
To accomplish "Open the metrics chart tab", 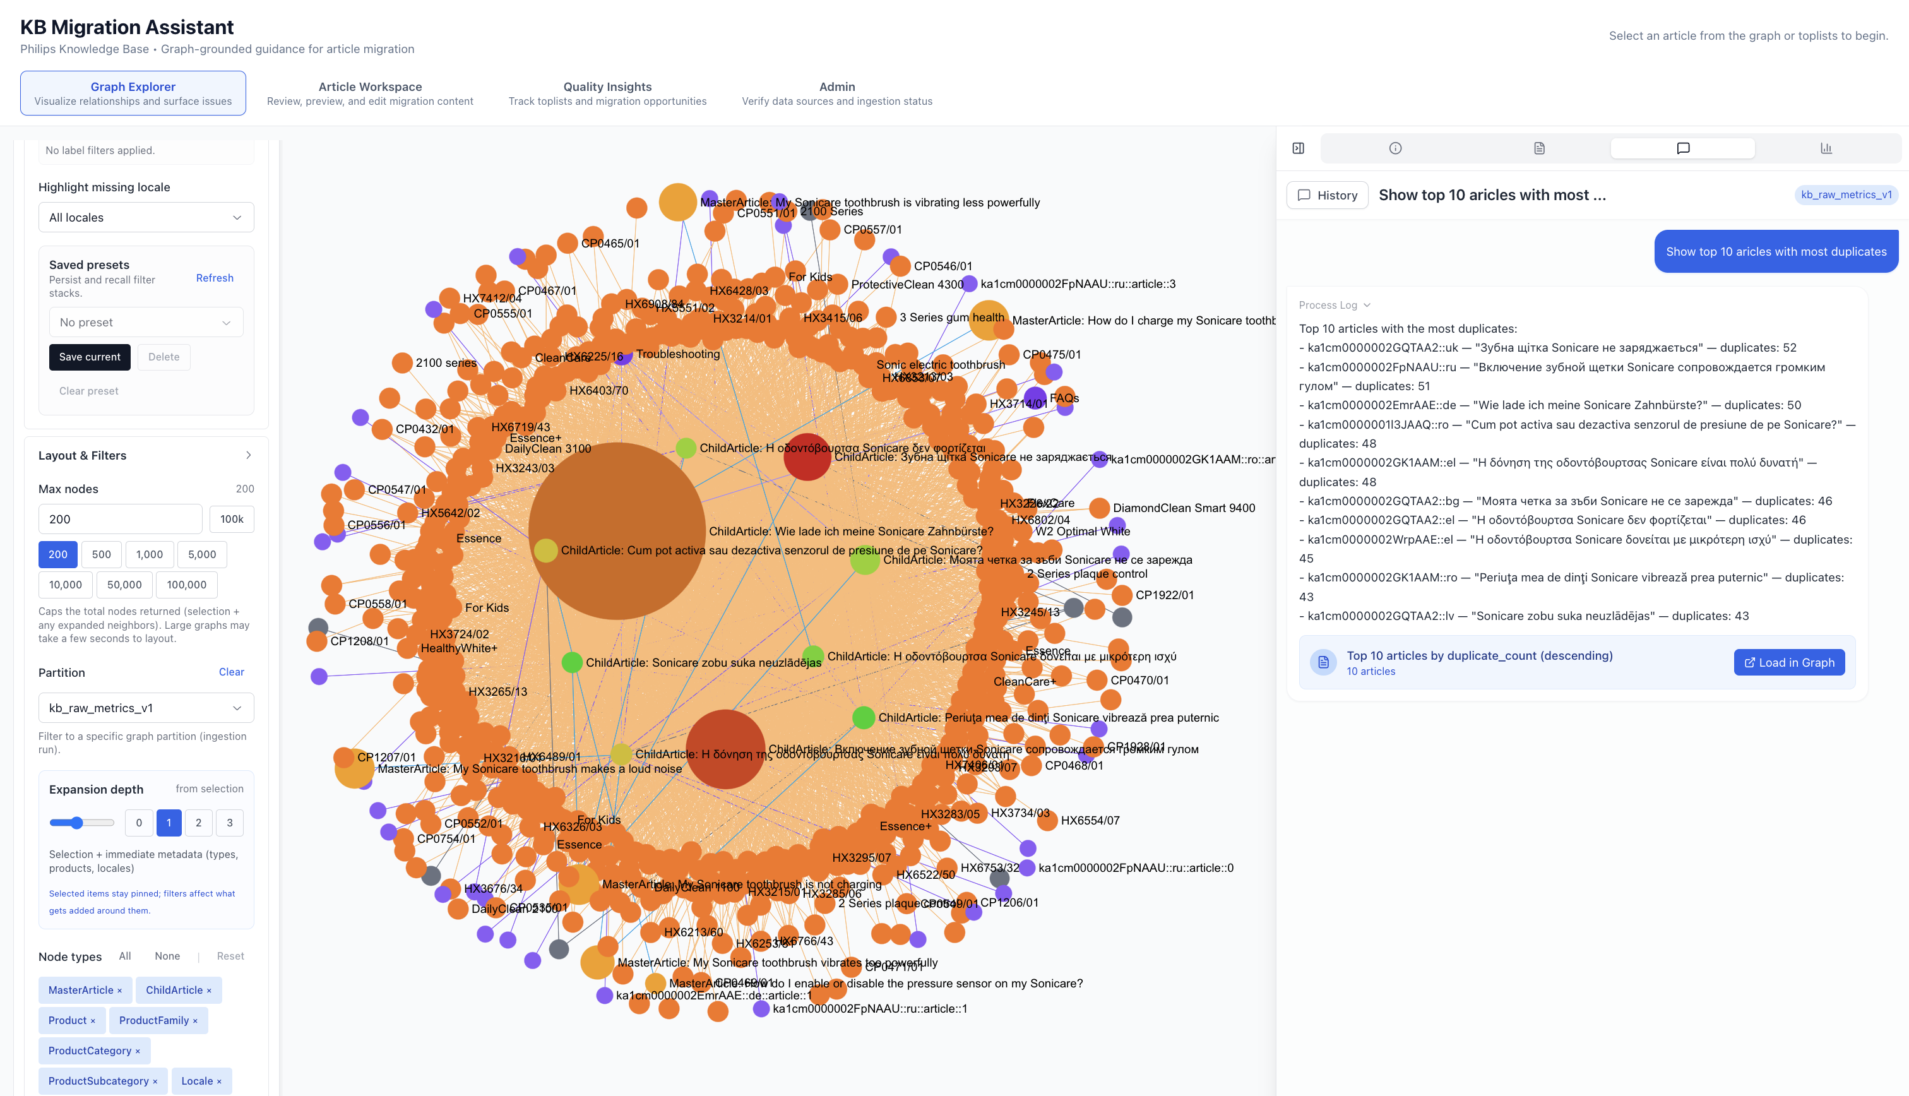I will [1827, 148].
